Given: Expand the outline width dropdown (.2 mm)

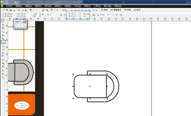Looking at the screenshot, I should coord(107,15).
